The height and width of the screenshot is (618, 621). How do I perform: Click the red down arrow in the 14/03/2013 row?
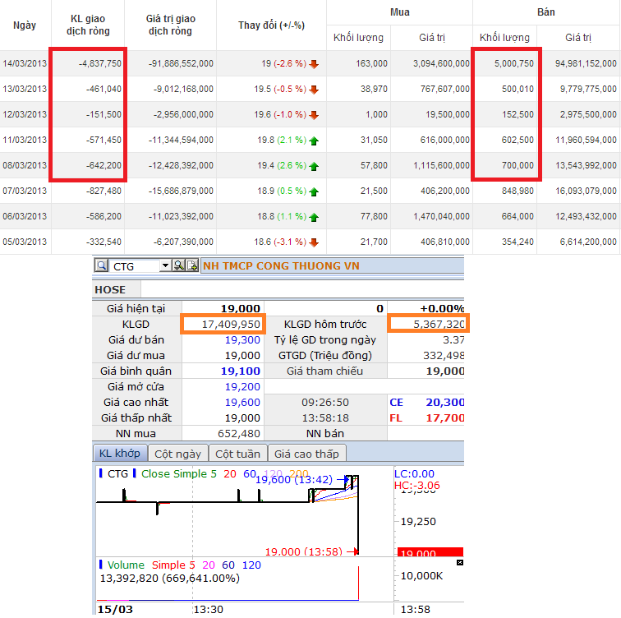click(314, 64)
